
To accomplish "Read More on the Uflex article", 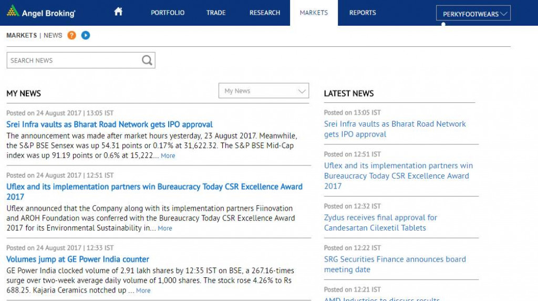I will (165, 229).
